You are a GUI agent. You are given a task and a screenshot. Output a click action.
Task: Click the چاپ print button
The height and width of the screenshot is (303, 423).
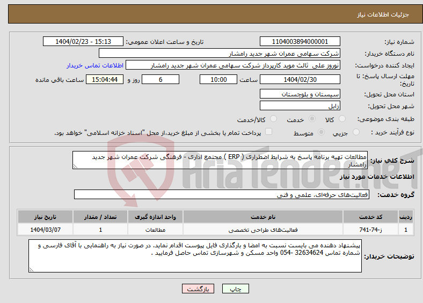[236, 289]
